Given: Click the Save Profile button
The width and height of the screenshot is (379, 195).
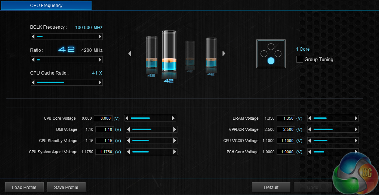Looking at the screenshot, I should tap(66, 187).
